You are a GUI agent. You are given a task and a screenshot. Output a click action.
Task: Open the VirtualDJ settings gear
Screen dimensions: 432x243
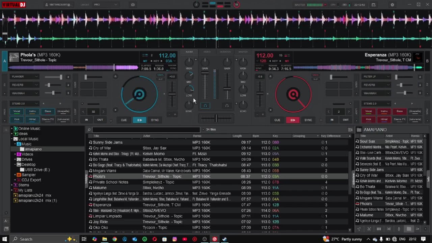[x=392, y=5]
